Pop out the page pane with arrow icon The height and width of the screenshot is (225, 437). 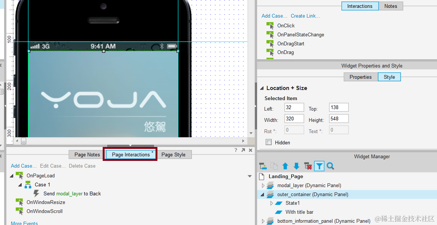[x=243, y=150]
